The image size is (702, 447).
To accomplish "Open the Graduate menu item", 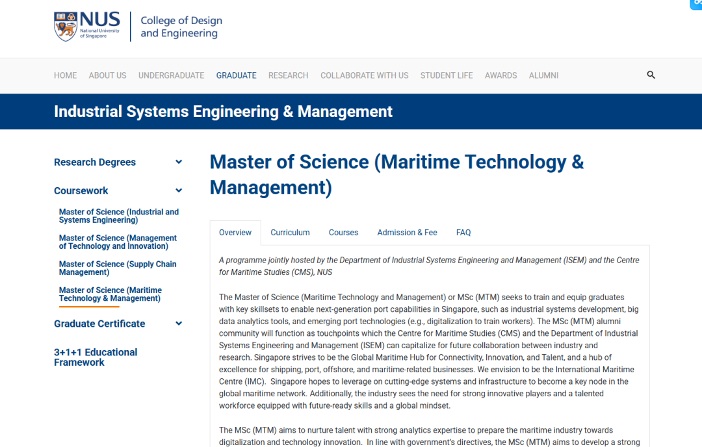I will (236, 75).
